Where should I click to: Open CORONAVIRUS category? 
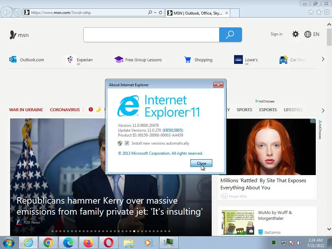(65, 110)
